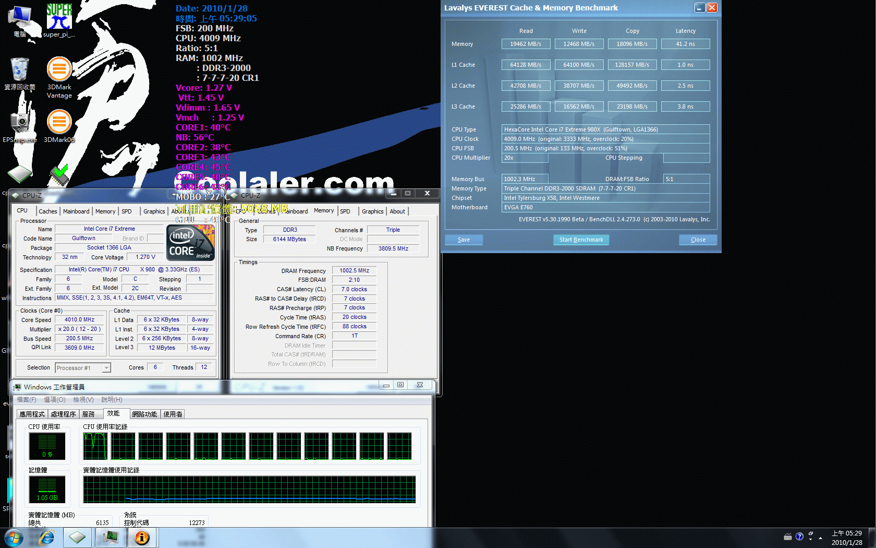Image resolution: width=876 pixels, height=548 pixels.
Task: Open Task Manager from its taskbar icon
Action: click(x=111, y=538)
